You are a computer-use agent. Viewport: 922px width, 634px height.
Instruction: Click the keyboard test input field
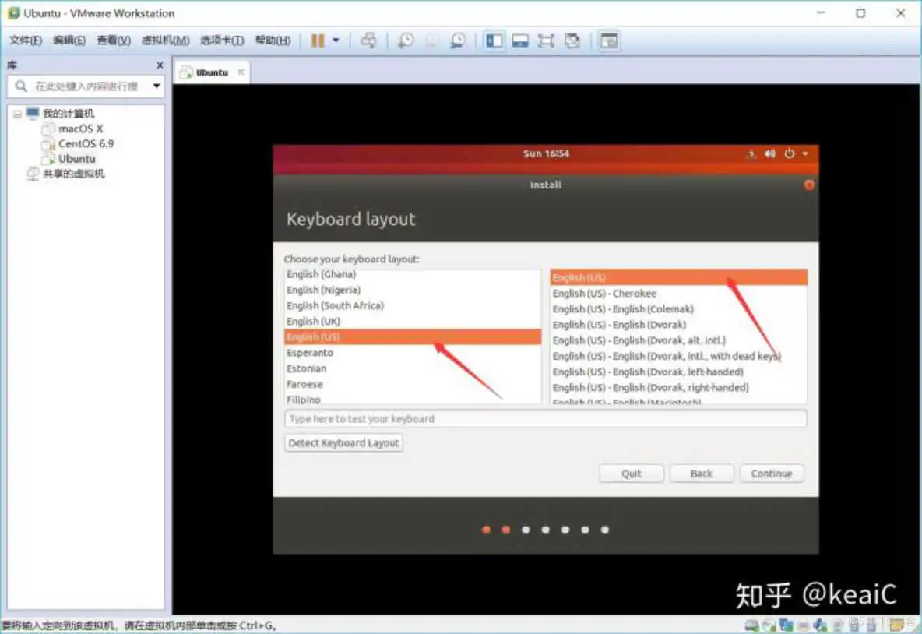[545, 418]
